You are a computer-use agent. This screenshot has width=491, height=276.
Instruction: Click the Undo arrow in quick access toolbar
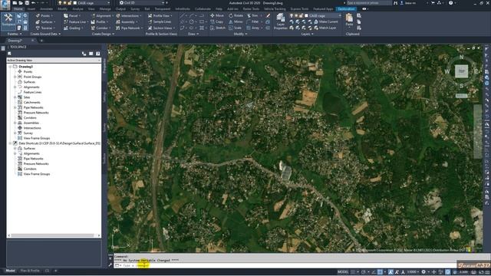pos(33,3)
